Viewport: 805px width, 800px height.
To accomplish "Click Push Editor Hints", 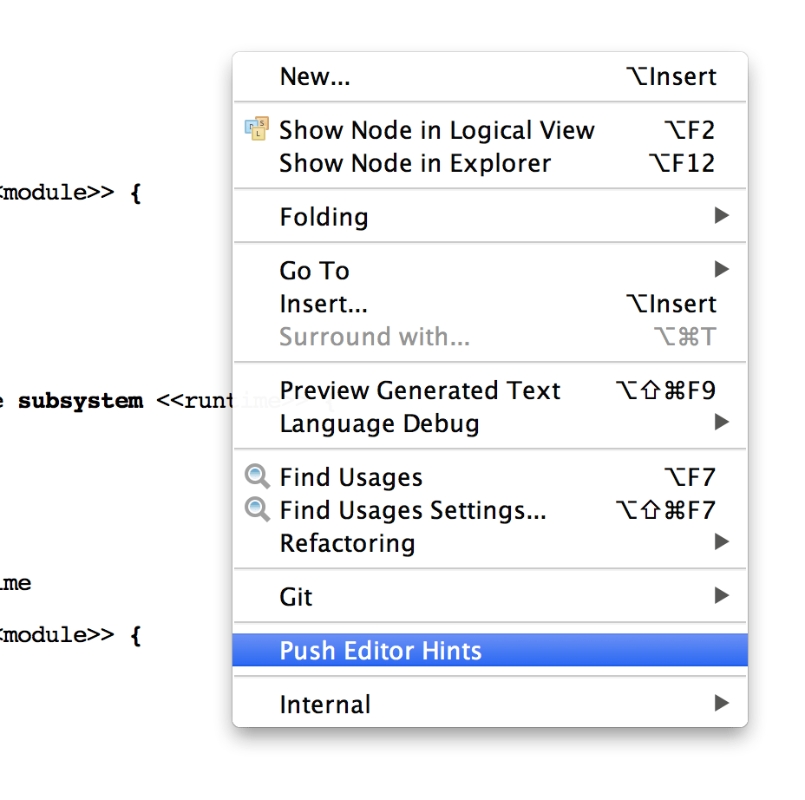I will [x=380, y=651].
